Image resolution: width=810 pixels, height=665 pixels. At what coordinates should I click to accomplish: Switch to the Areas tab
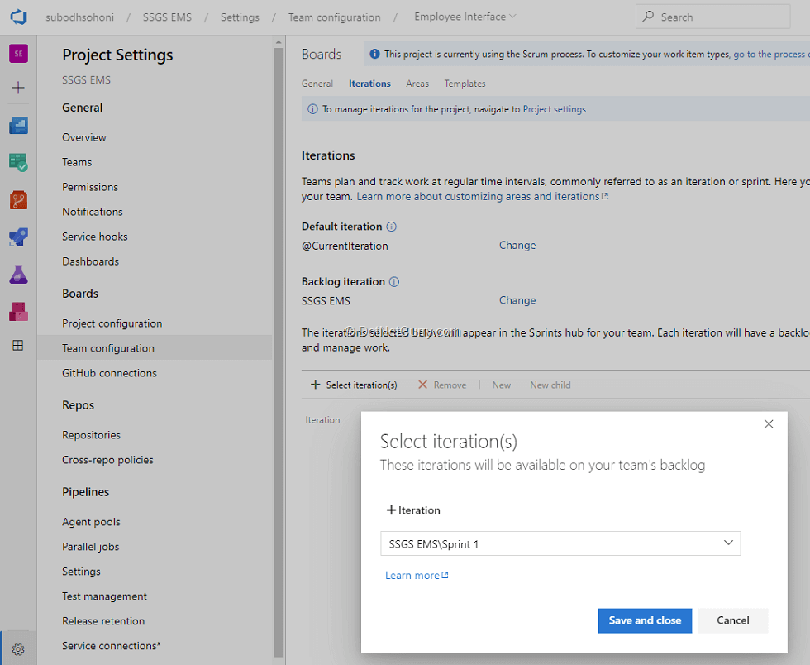tap(417, 84)
